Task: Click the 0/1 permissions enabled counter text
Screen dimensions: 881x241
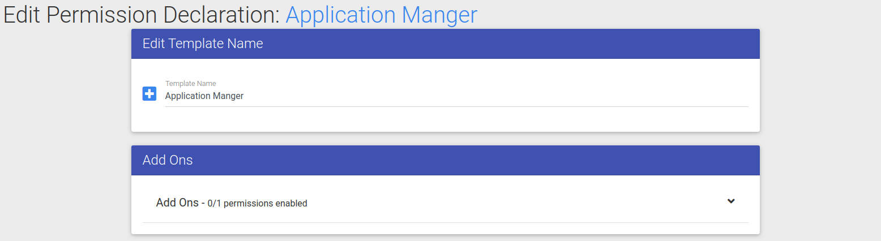Action: [x=258, y=204]
